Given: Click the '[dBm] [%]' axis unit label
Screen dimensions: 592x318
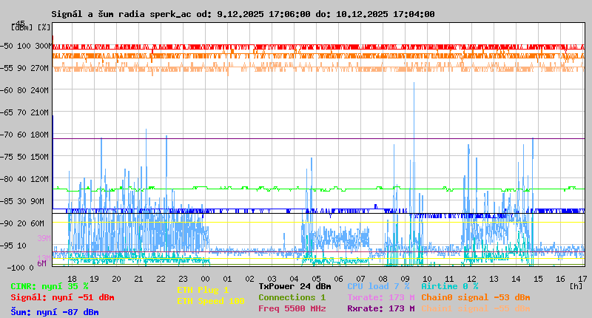Looking at the screenshot, I should click(30, 27).
